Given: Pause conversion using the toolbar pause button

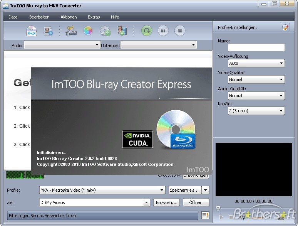Looking at the screenshot, I should (163, 30).
